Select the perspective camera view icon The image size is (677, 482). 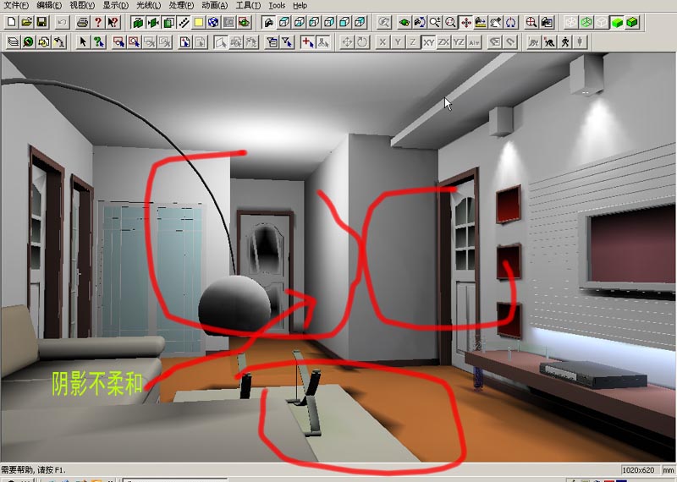268,22
